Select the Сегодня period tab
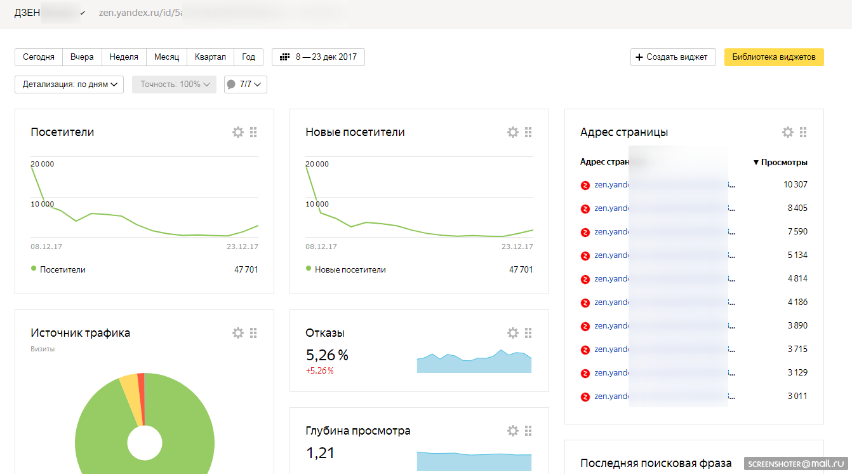The width and height of the screenshot is (852, 474). [x=39, y=57]
